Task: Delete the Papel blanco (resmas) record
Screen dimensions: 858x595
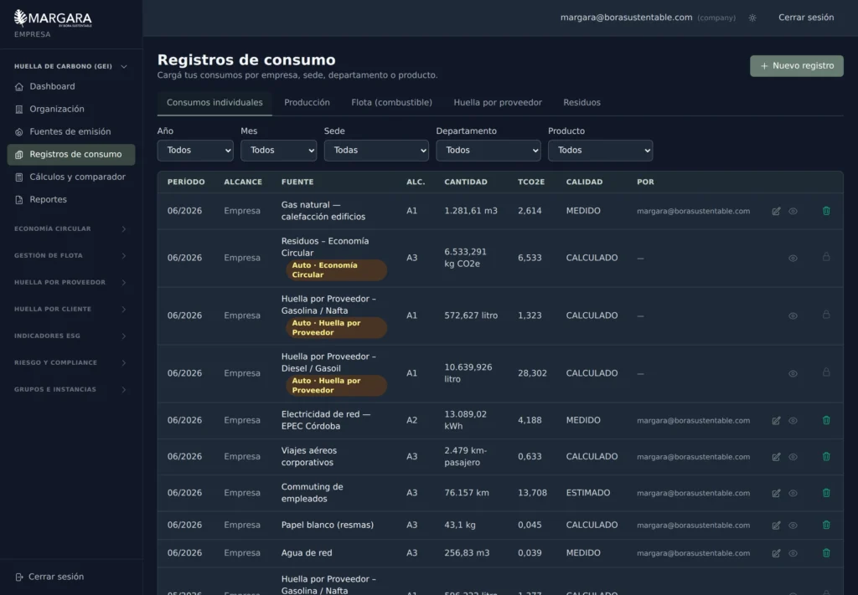Action: (x=826, y=525)
